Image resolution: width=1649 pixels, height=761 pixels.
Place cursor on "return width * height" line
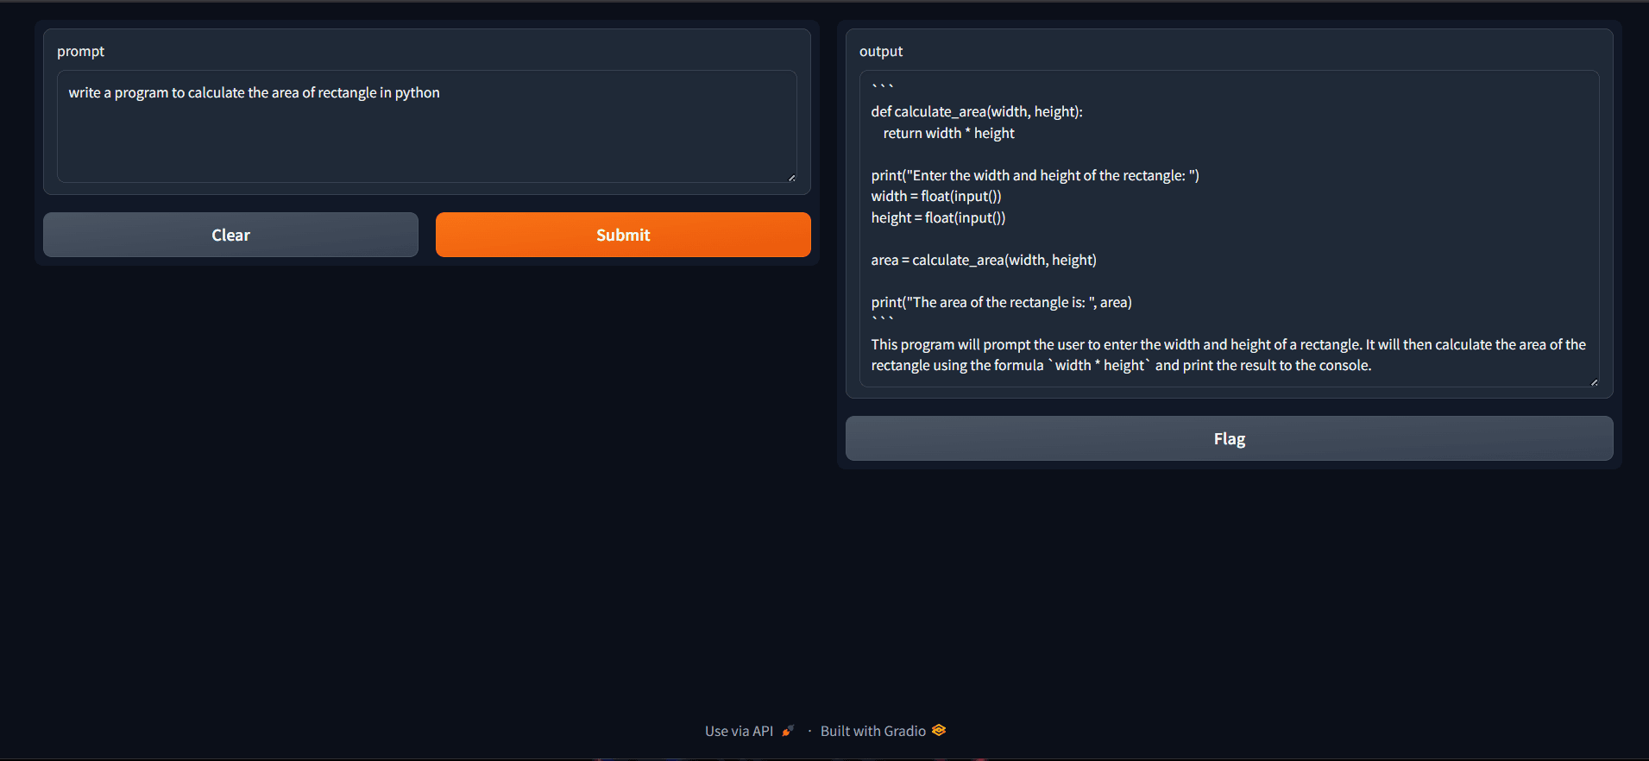coord(948,133)
